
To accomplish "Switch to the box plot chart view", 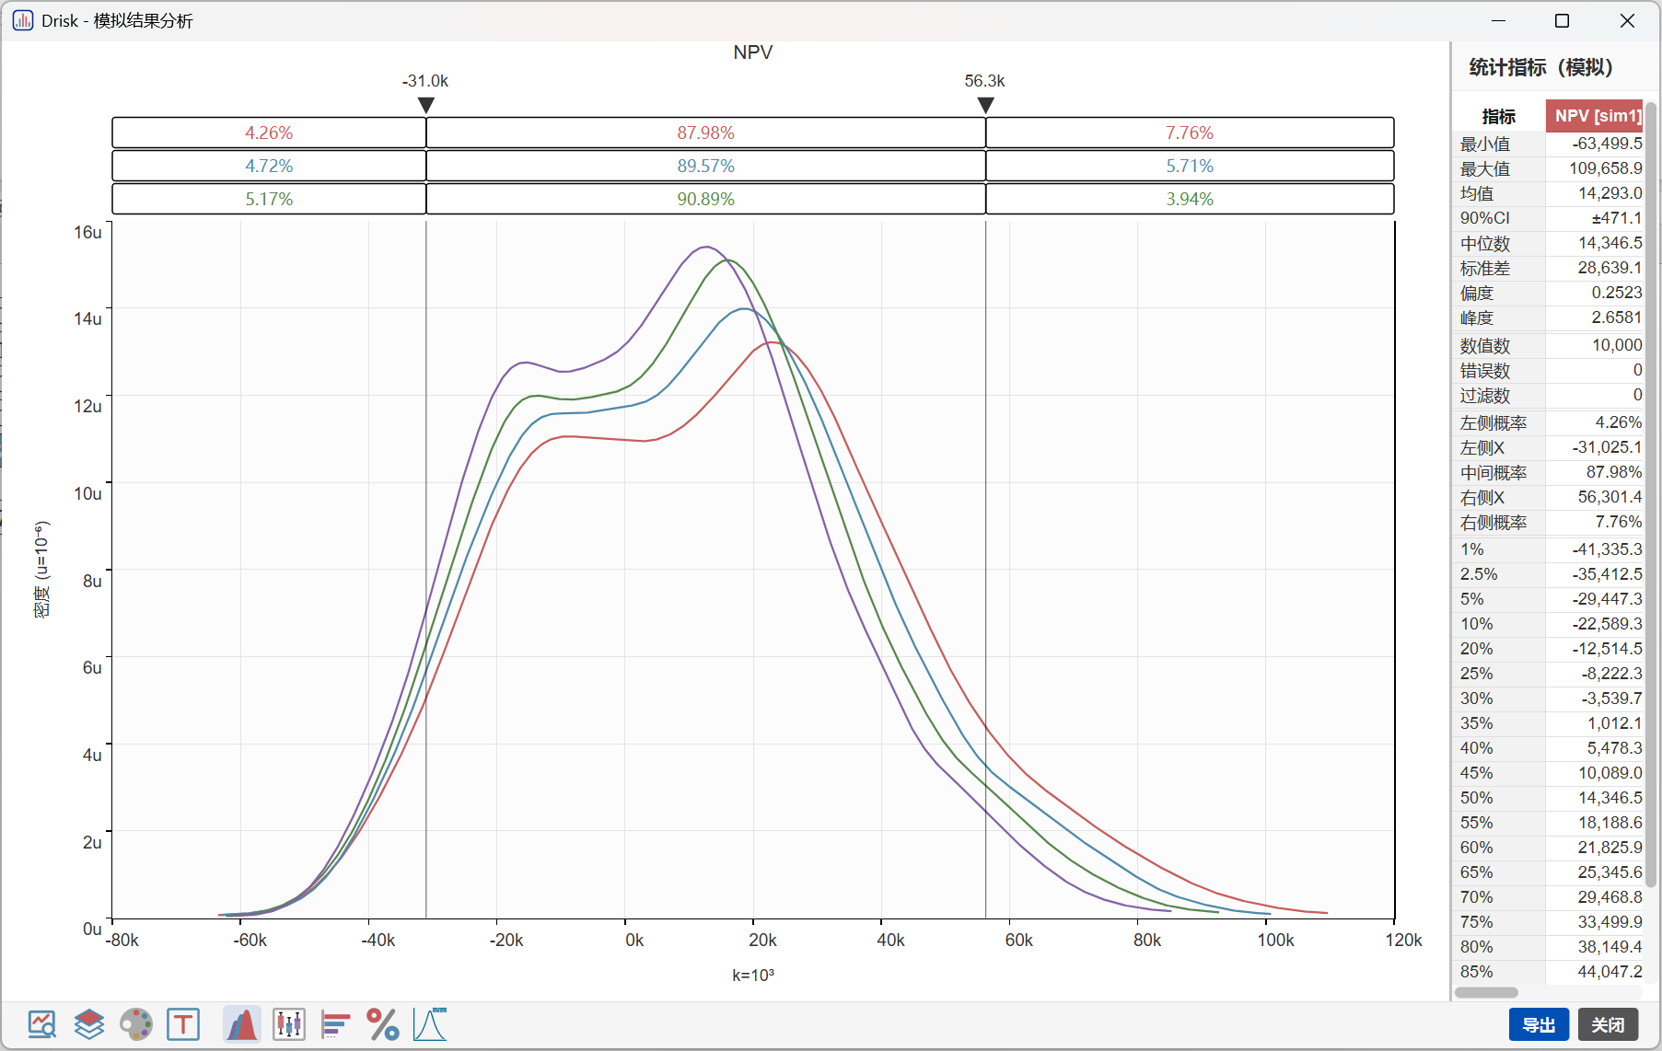I will click(x=289, y=1024).
